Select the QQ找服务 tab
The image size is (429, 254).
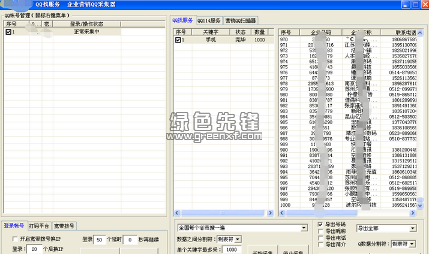tap(183, 19)
